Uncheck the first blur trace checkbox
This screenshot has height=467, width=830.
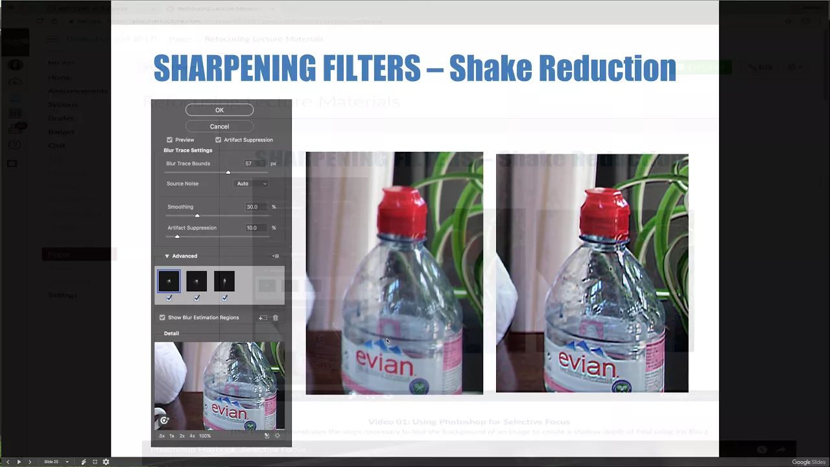[x=169, y=298]
